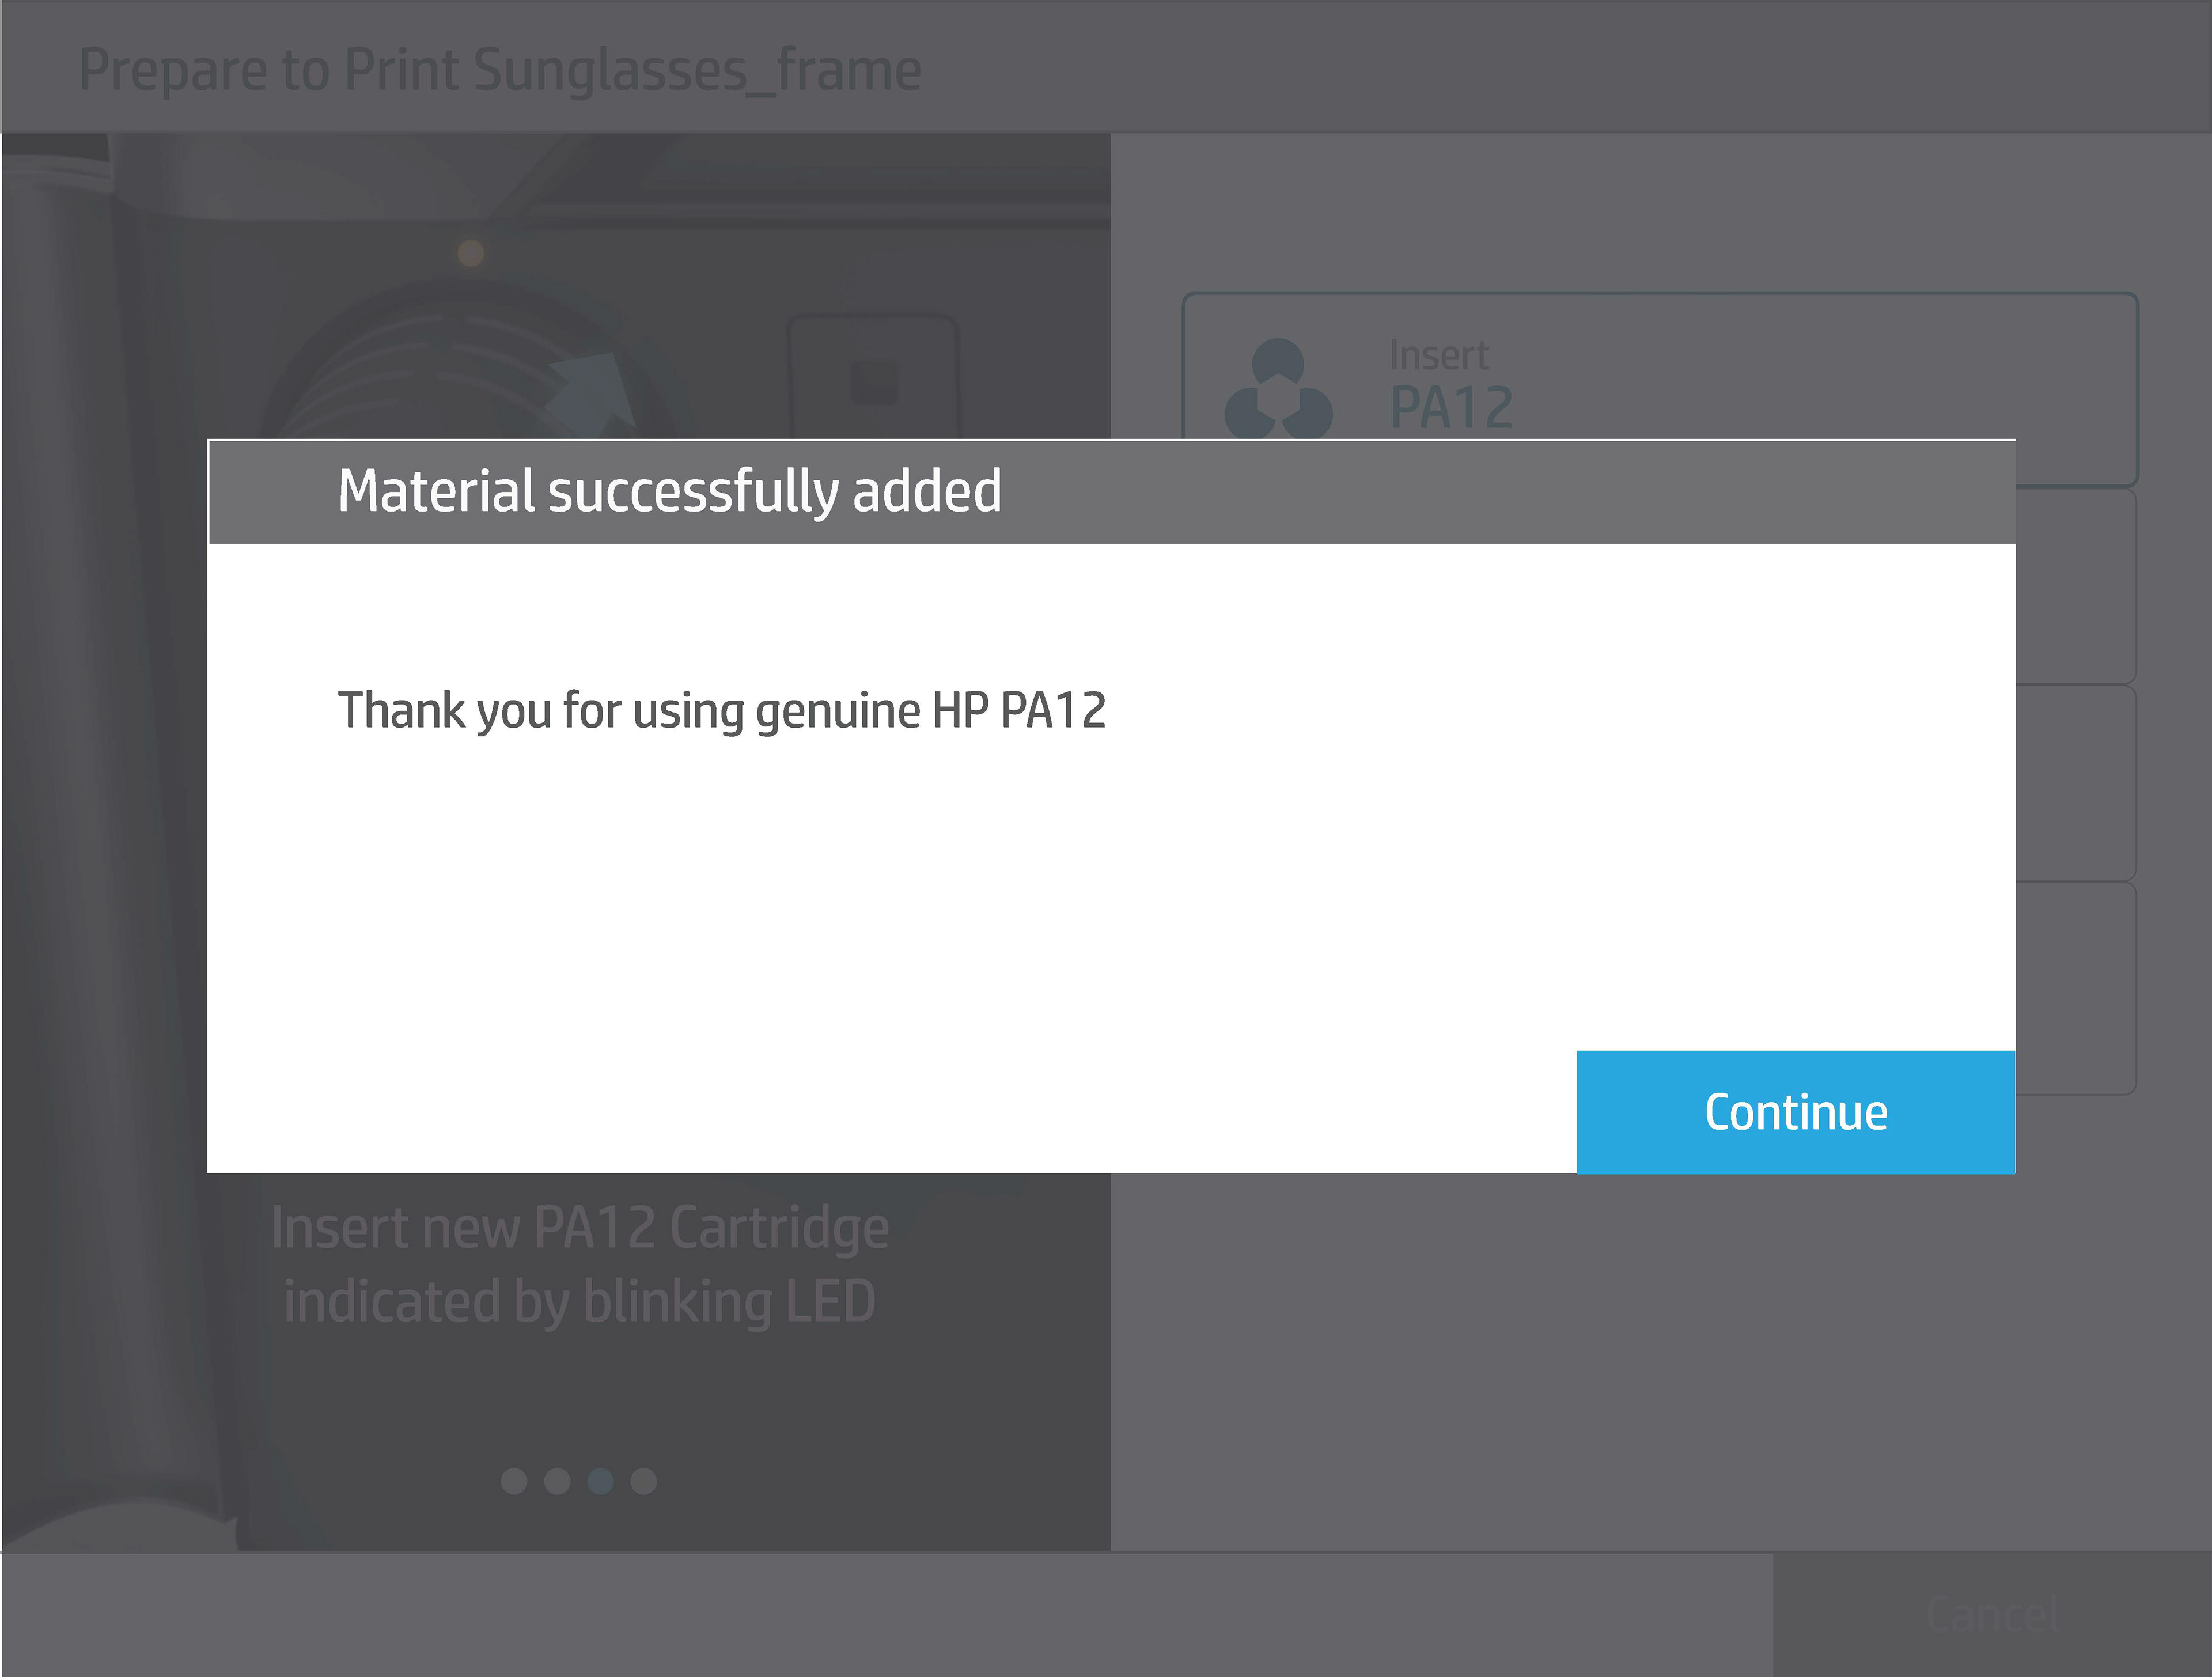This screenshot has height=1677, width=2212.
Task: Click the orange LED light in illustration
Action: 471,253
